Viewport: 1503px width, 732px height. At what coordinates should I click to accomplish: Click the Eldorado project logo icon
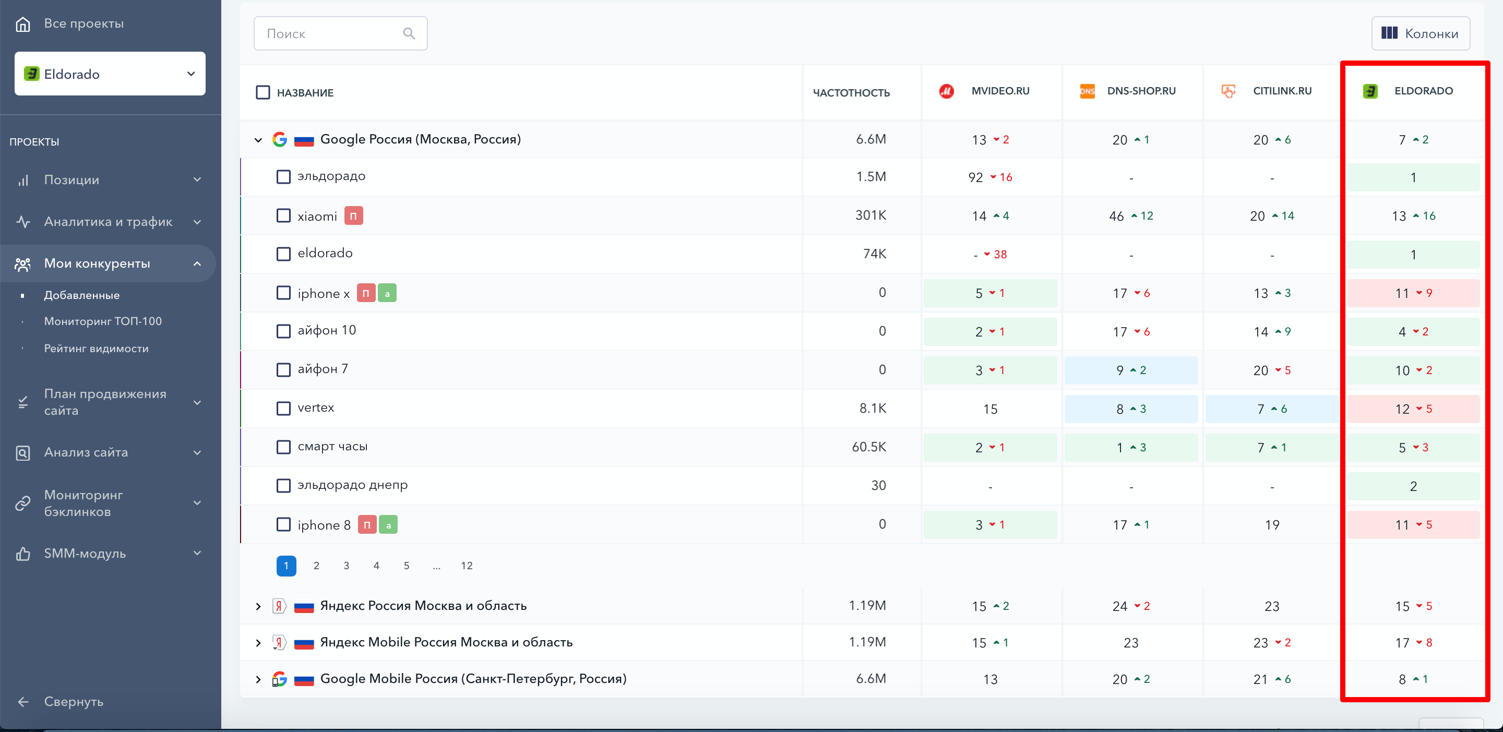coord(31,74)
